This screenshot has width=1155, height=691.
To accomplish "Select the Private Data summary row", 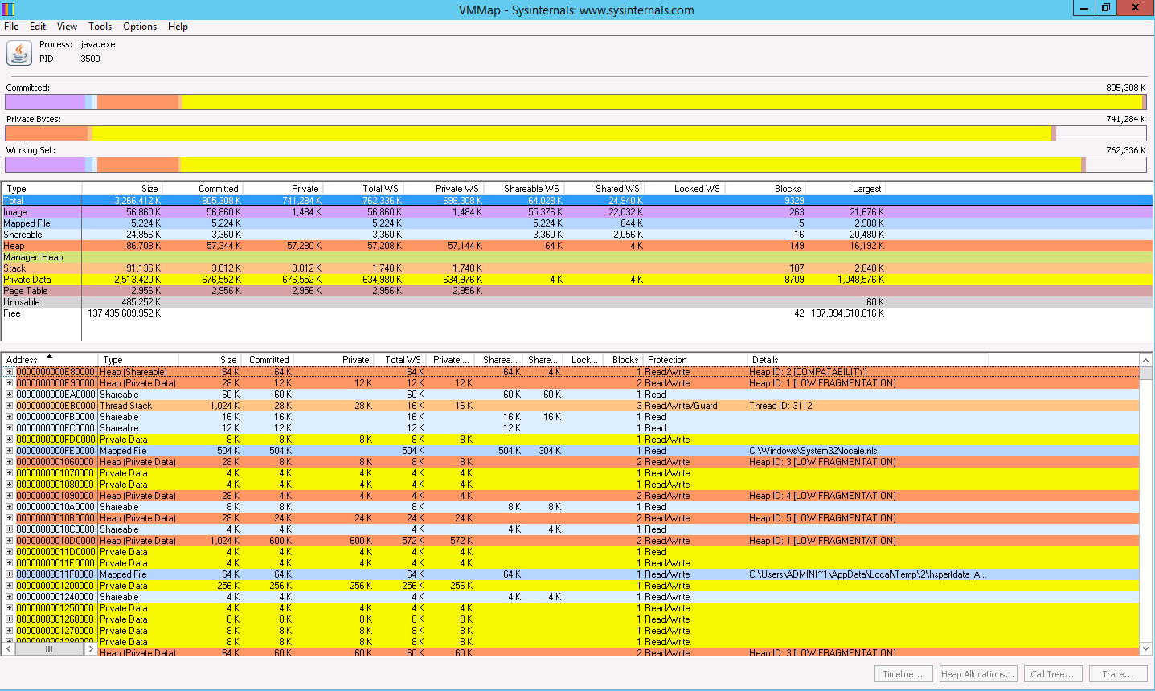I will (x=576, y=280).
